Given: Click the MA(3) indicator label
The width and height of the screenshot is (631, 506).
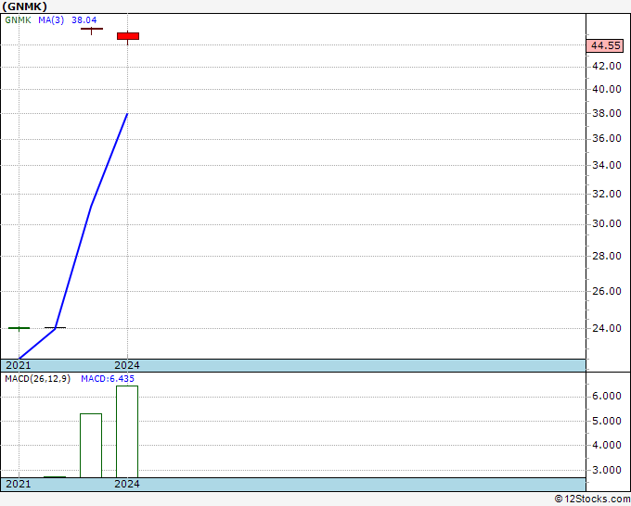Looking at the screenshot, I should point(51,20).
